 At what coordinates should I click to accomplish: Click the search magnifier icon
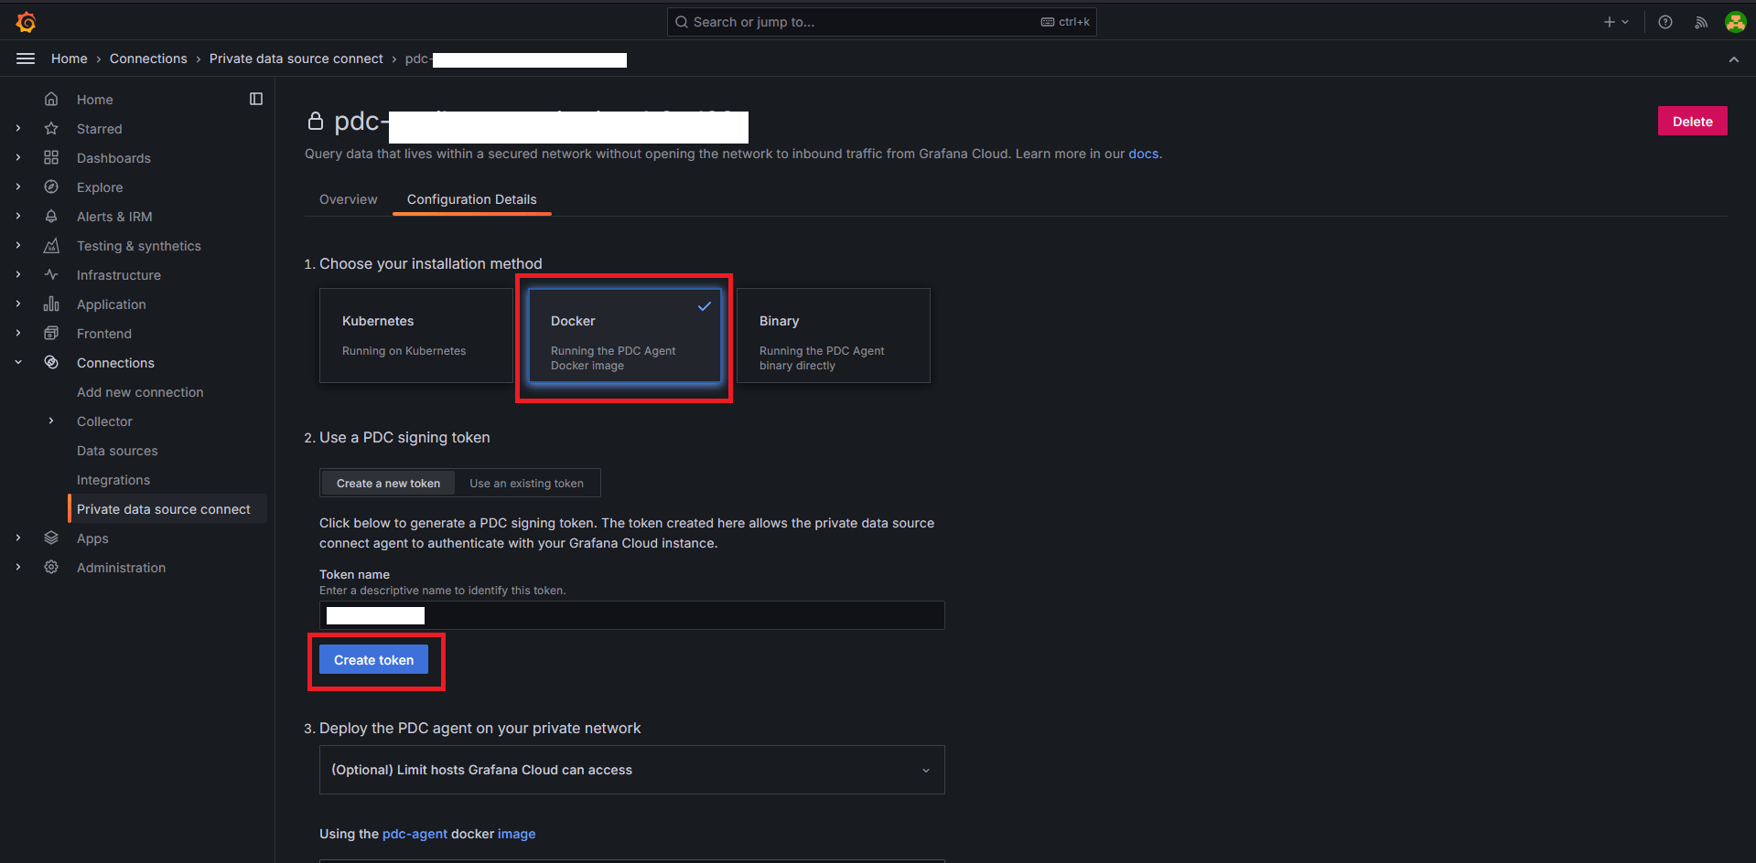[x=682, y=22]
